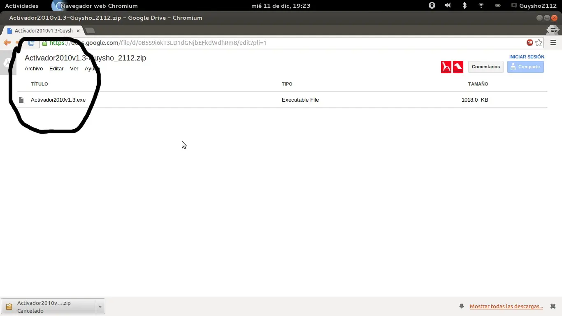Click the file icon beside Activador2010v1.3.exe
Viewport: 562px width, 316px height.
click(21, 100)
